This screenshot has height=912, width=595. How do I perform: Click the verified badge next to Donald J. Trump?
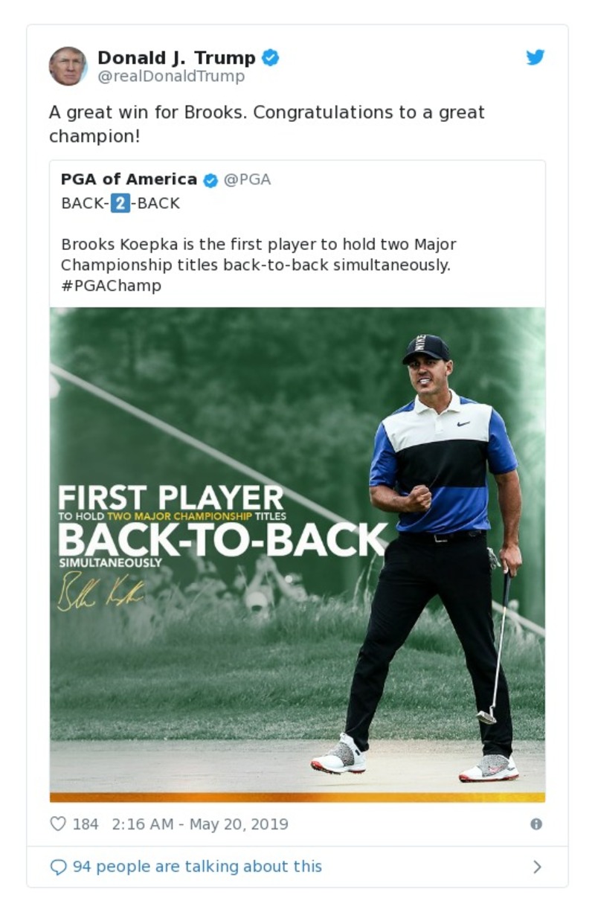[x=270, y=57]
